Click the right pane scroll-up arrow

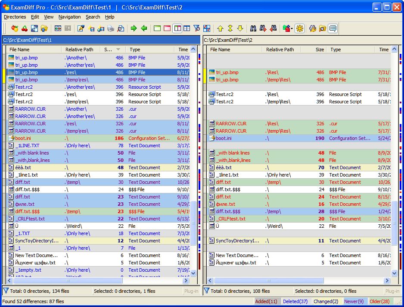pyautogui.click(x=394, y=49)
